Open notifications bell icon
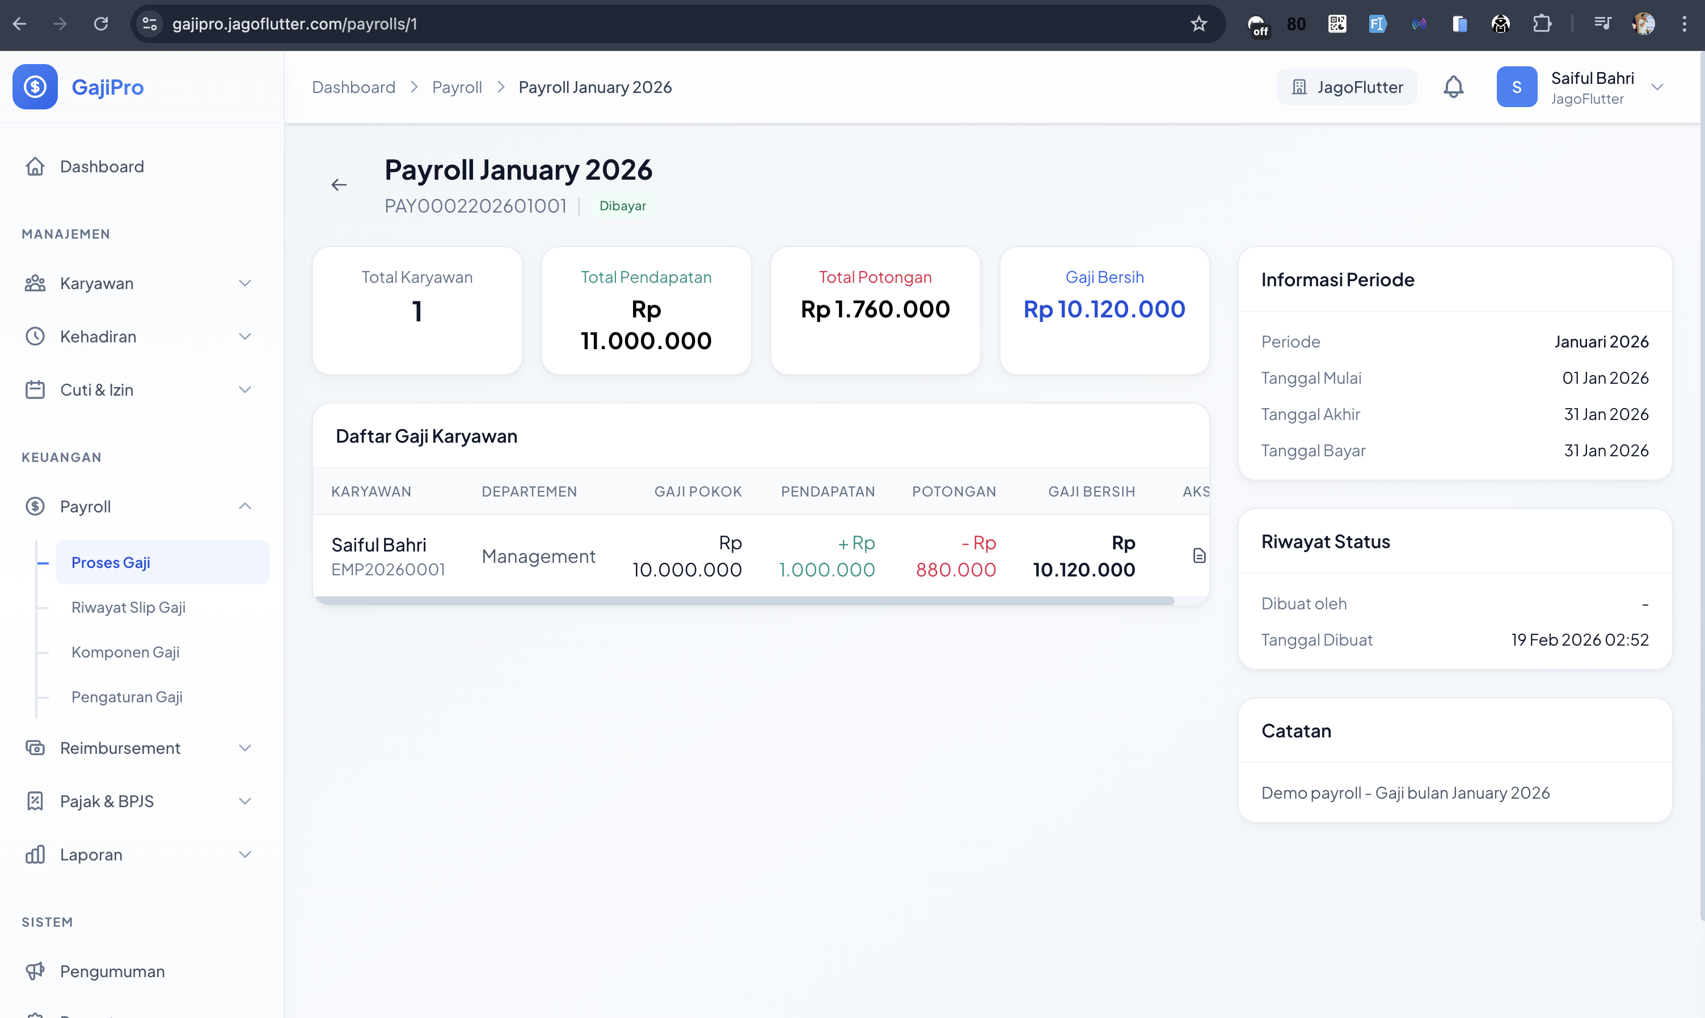 [1453, 87]
